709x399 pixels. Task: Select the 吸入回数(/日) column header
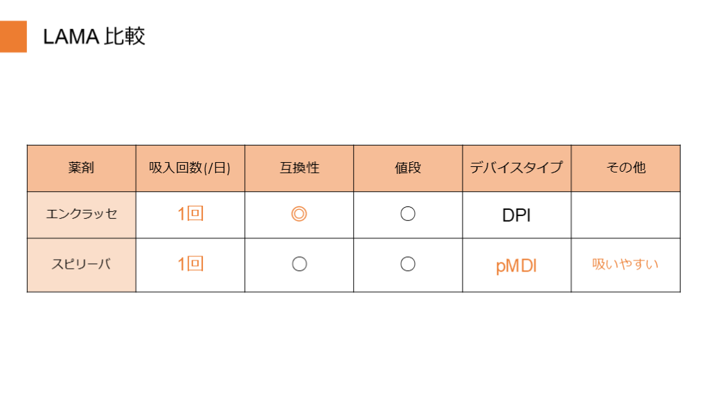pos(190,168)
